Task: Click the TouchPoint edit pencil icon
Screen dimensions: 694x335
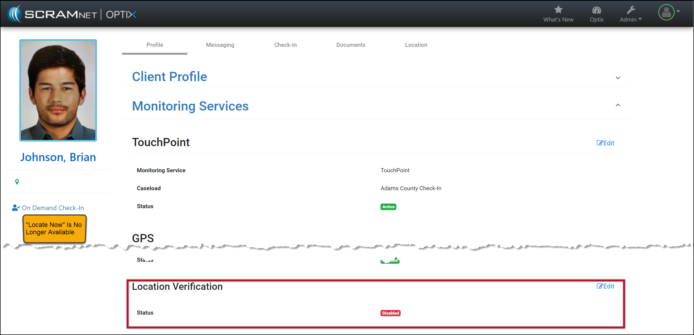Action: click(x=599, y=143)
